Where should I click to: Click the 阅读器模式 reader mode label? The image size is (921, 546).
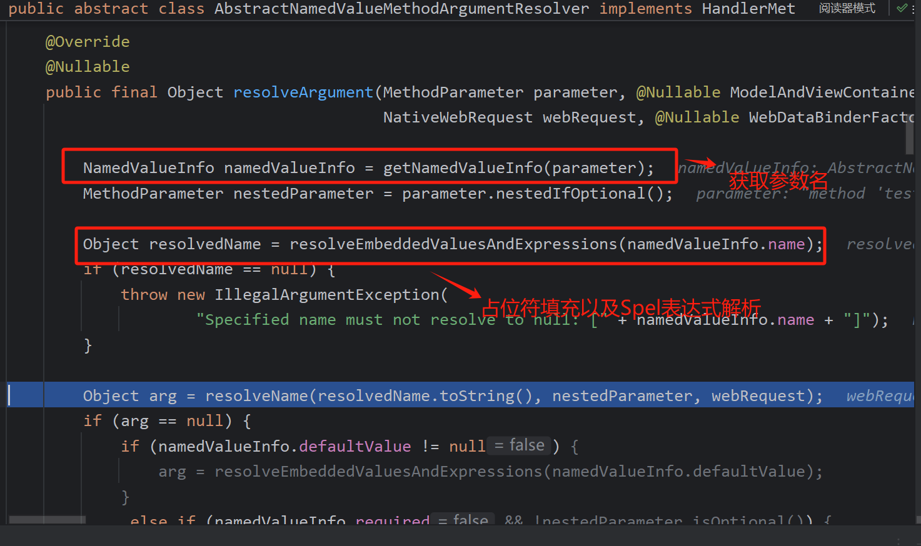click(x=847, y=8)
